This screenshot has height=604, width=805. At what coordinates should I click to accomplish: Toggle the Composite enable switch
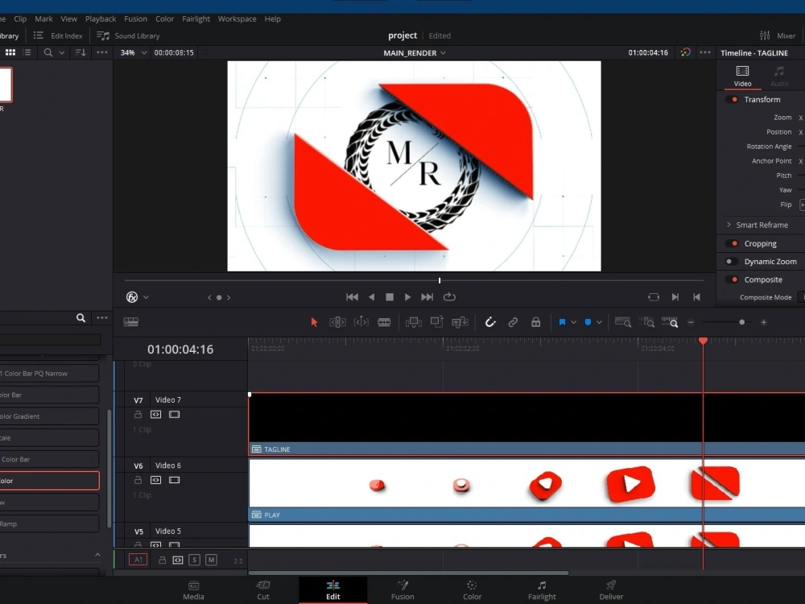[x=732, y=279]
